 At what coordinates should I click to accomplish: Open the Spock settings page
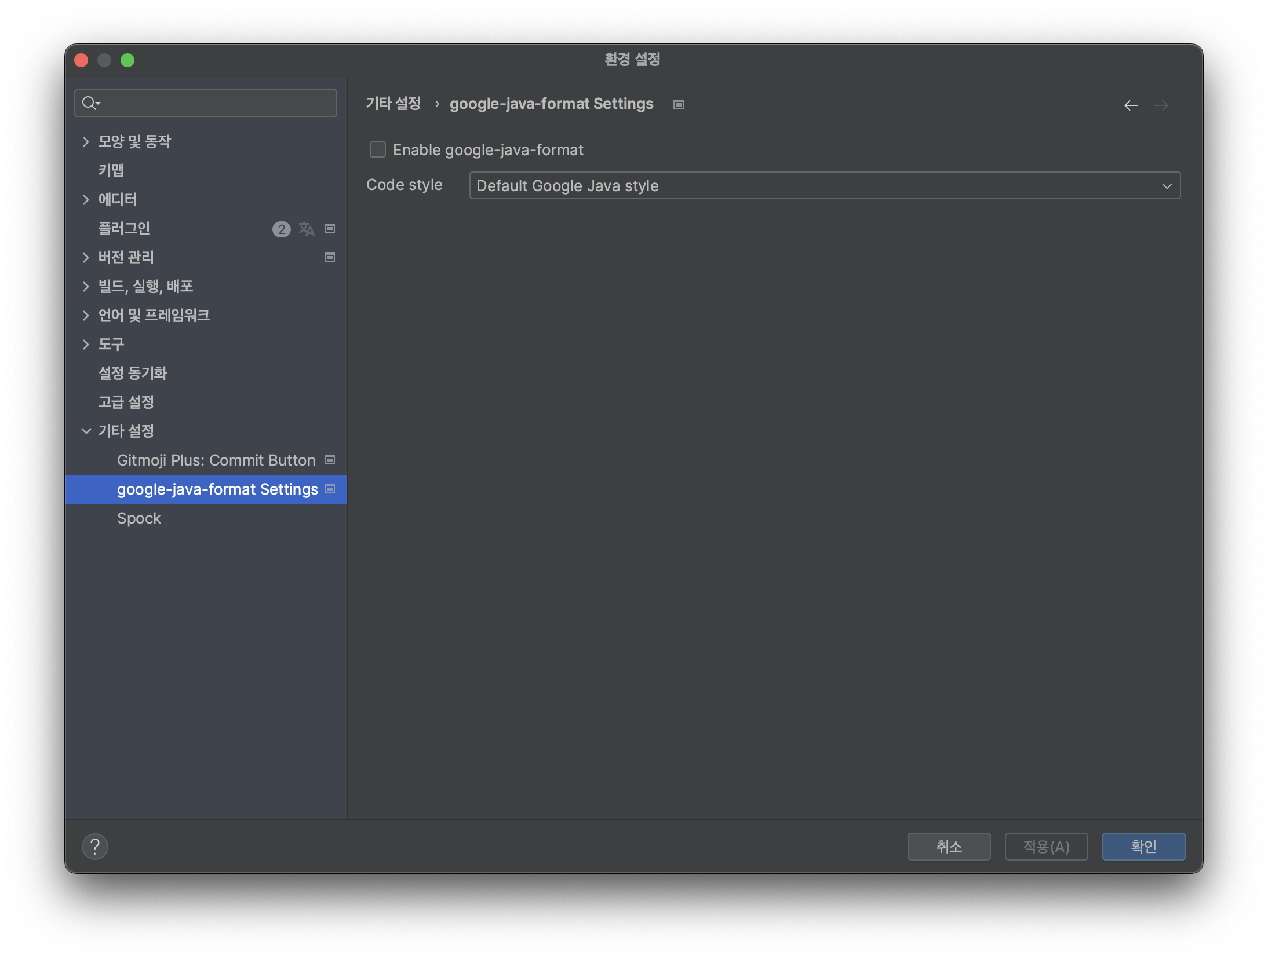[139, 518]
